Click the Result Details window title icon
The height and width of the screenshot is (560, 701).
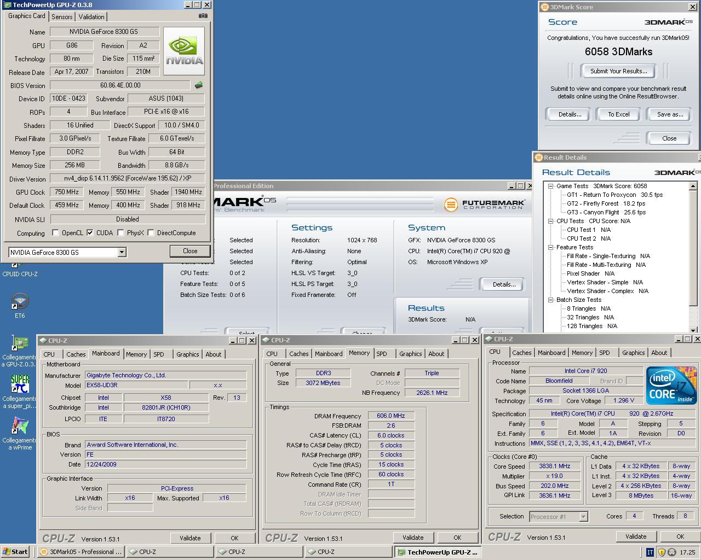point(538,157)
